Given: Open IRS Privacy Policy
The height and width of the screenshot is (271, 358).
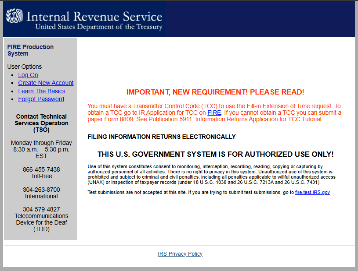Looking at the screenshot, I should [180, 253].
